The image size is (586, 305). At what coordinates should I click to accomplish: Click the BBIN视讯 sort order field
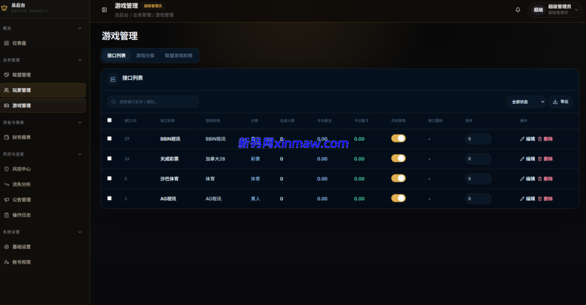tap(478, 138)
